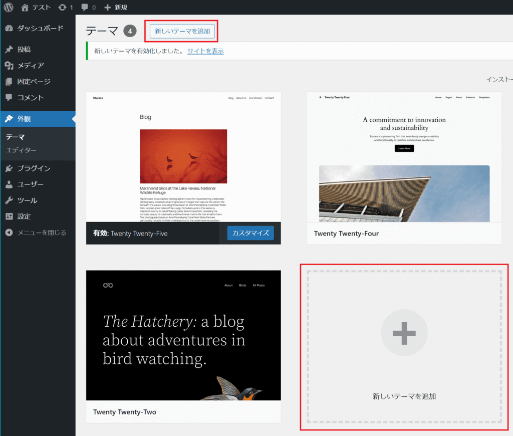The width and height of the screenshot is (513, 436).
Task: Open the comments bubble icon in admin bar
Action: coord(85,8)
